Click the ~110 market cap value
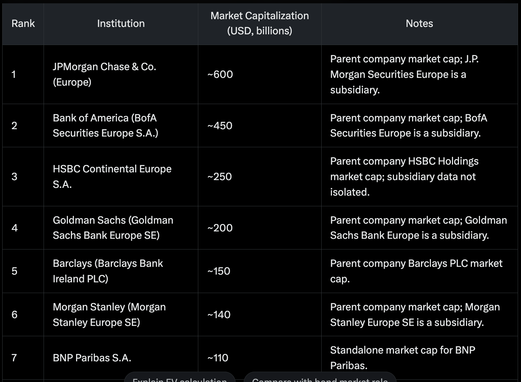Screen dimensions: 521x382 point(218,358)
